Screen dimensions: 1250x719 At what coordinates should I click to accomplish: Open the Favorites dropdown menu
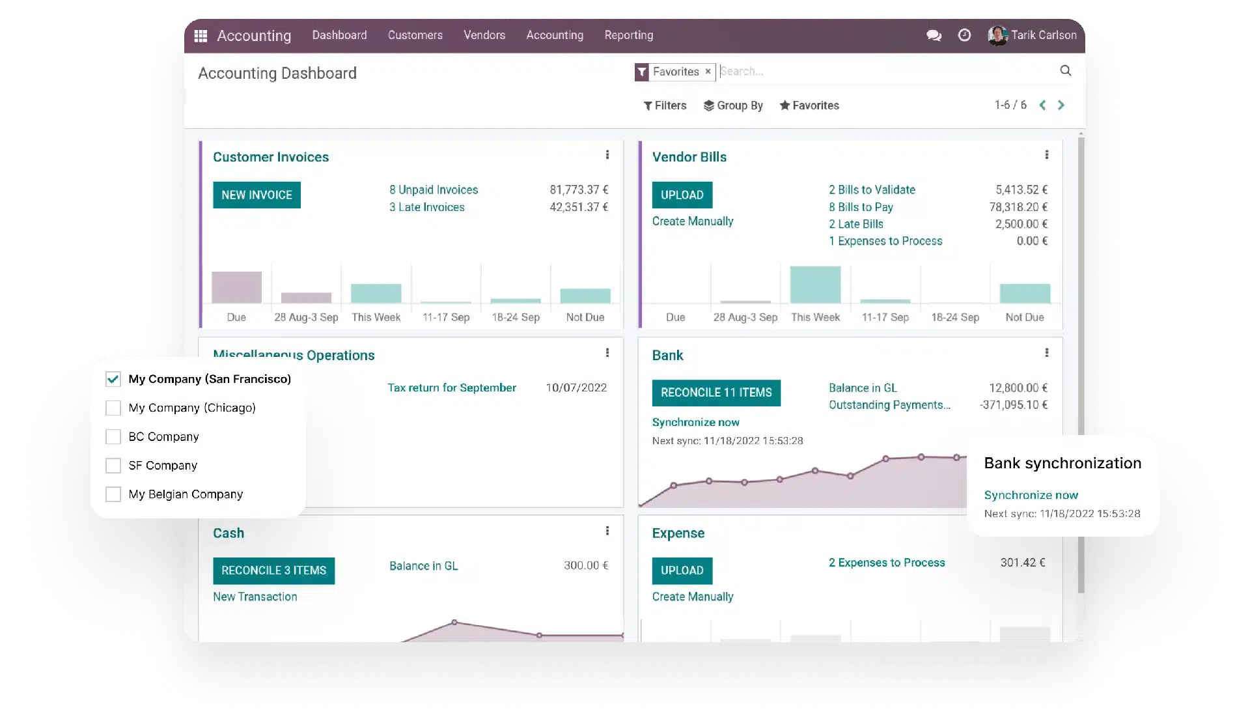[x=809, y=106]
